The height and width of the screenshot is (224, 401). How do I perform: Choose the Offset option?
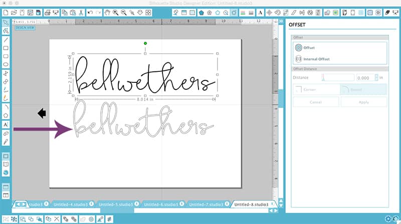click(x=305, y=48)
